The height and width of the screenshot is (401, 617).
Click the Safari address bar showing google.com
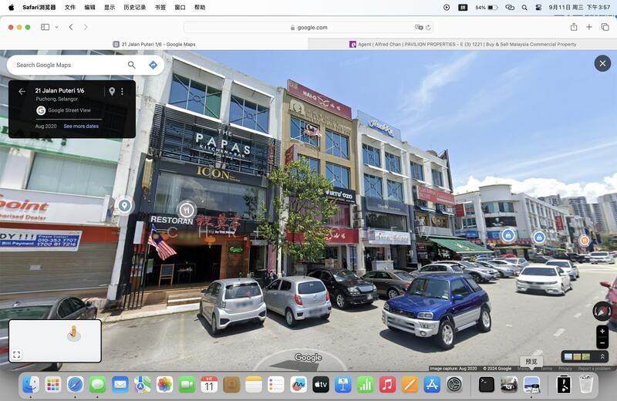click(x=308, y=28)
